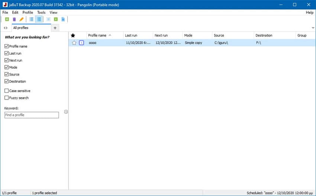Sort by the Destination column header

pos(275,35)
